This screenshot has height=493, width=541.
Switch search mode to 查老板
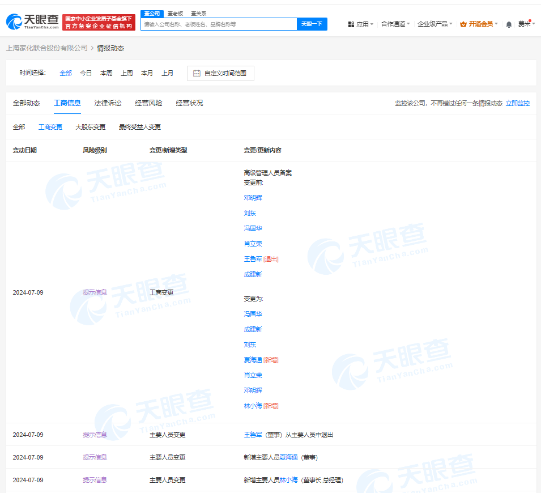click(175, 13)
